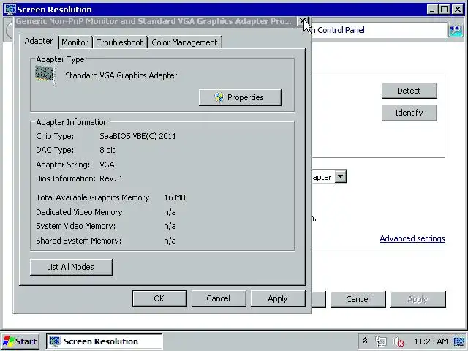468x351 pixels.
Task: Click Detect in Screen Resolution window
Action: click(x=409, y=91)
